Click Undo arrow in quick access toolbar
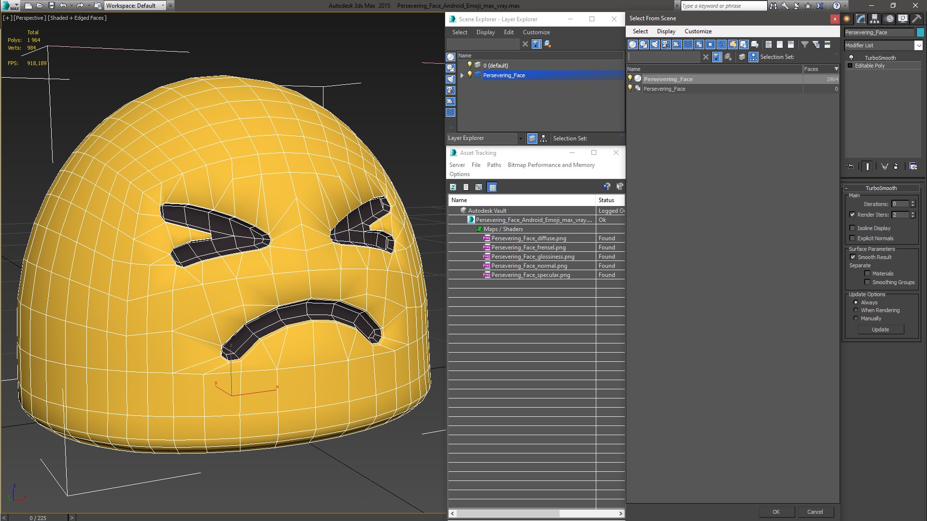Viewport: 927px width, 521px height. tap(63, 6)
